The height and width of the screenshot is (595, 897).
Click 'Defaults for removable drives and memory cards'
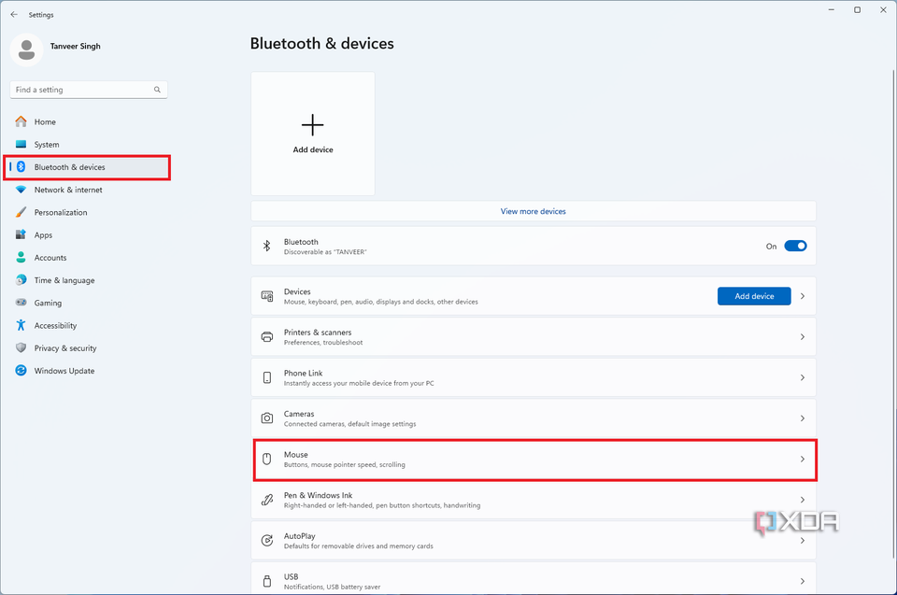pos(359,545)
